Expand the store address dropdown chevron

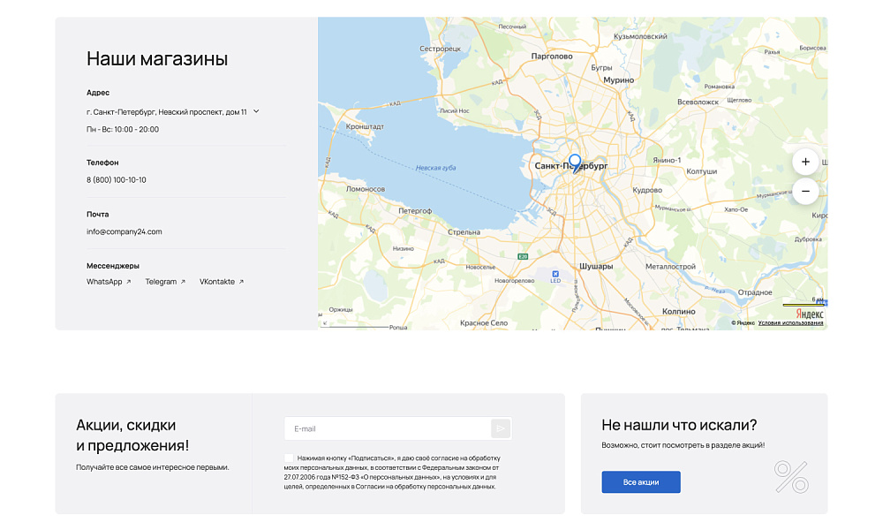point(256,111)
